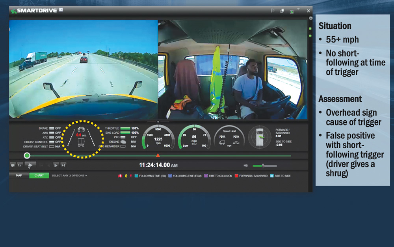Expand the Select Any 2 Options dropdown
Viewport: 394px width, 247px height.
click(x=69, y=175)
